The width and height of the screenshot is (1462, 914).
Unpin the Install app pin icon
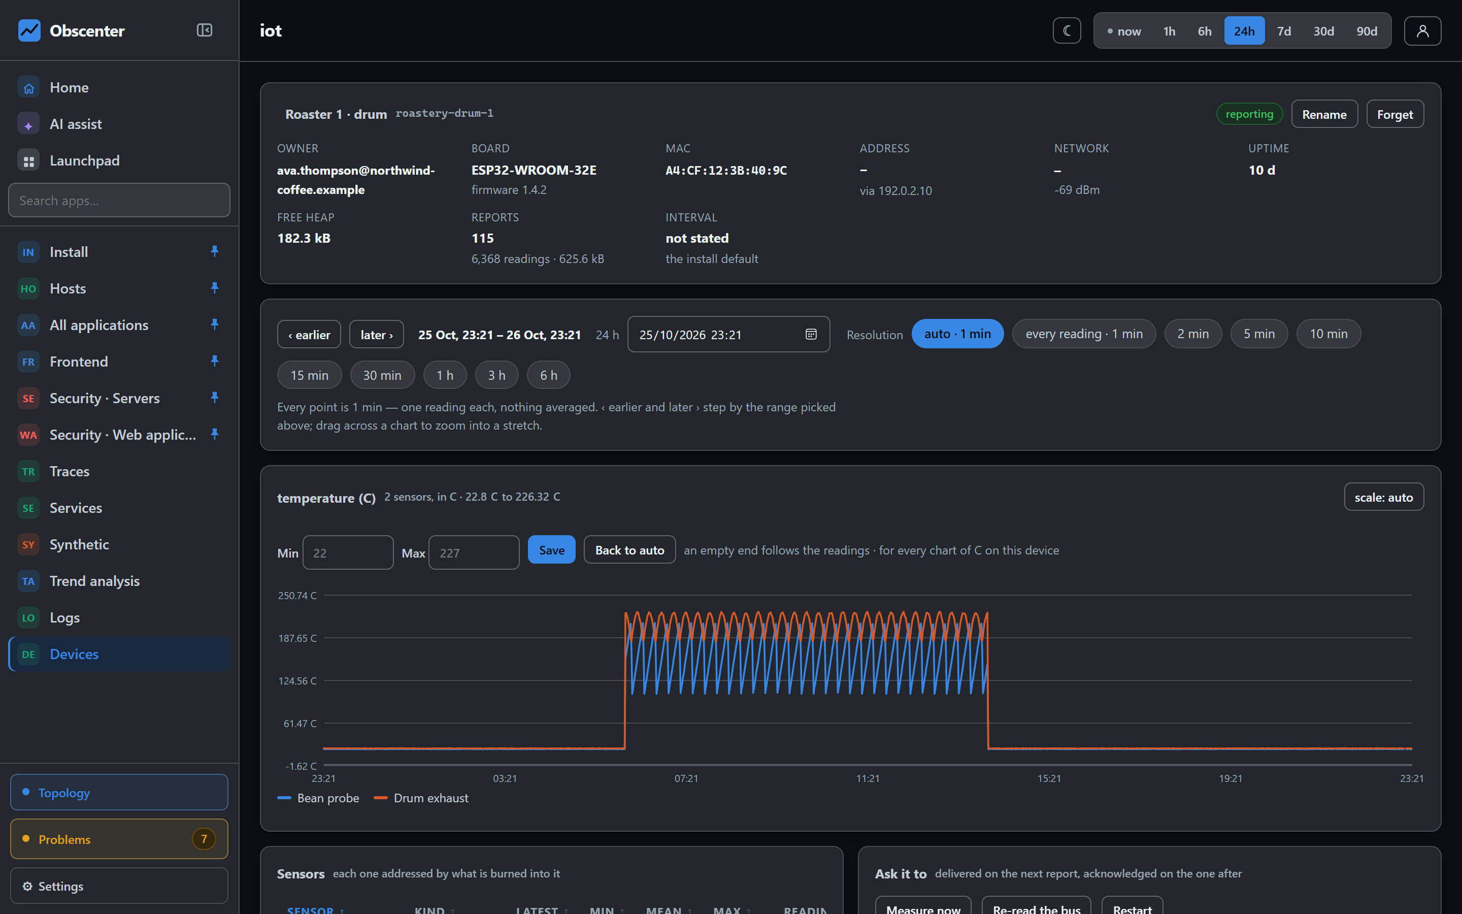(x=214, y=251)
